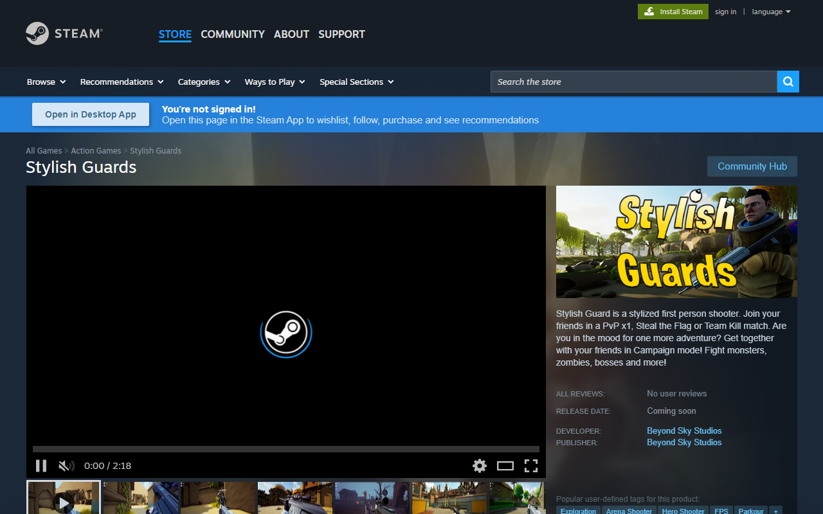Click Open in Desktop App button

(x=91, y=114)
